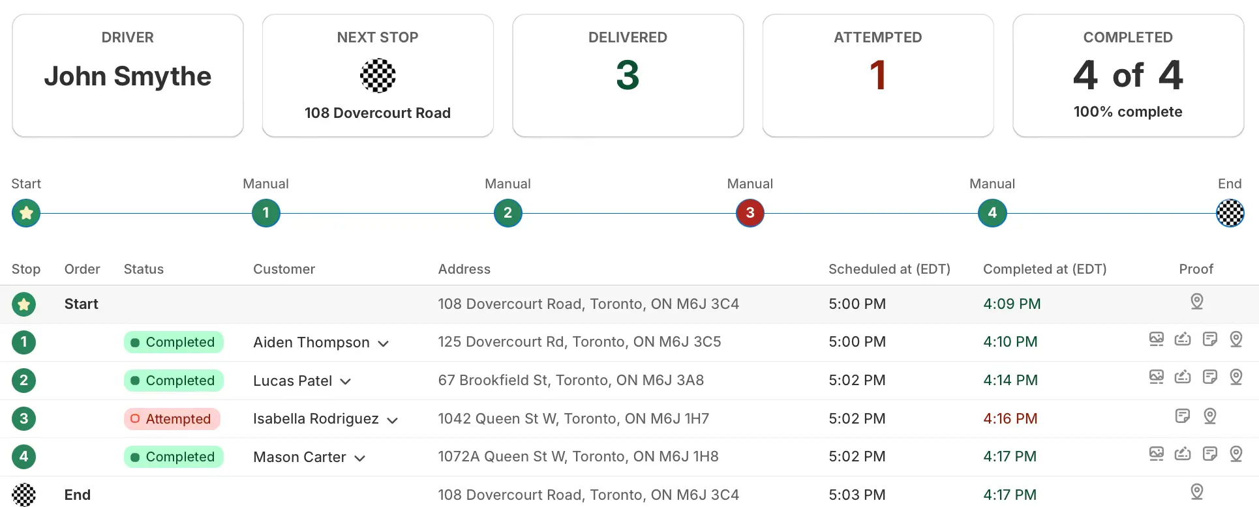The image size is (1259, 507).
Task: Select the checkered End marker on timeline
Action: coord(1230,213)
